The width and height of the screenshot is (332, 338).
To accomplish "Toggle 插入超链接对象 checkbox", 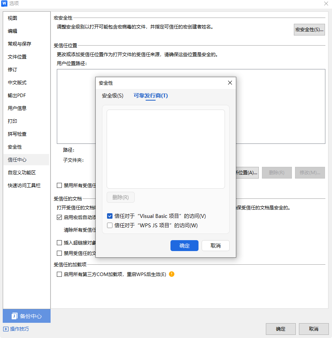I will (x=60, y=243).
